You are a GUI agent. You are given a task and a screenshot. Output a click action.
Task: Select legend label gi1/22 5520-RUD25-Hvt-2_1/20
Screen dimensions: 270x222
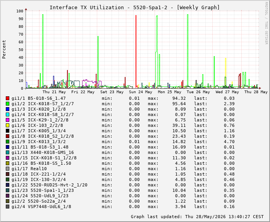(x=50, y=185)
